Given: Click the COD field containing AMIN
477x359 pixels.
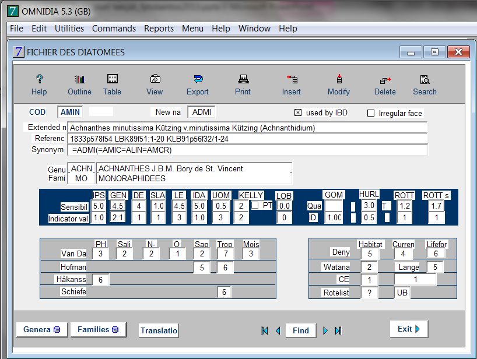Looking at the screenshot, I should [x=70, y=112].
